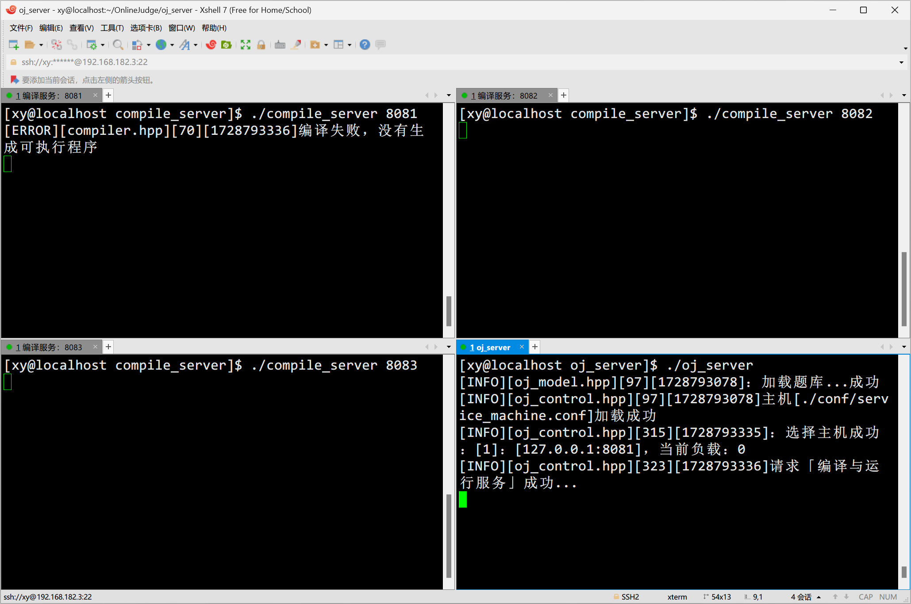Expand the font dropdown arrow beside A icon
The height and width of the screenshot is (604, 911).
click(196, 45)
